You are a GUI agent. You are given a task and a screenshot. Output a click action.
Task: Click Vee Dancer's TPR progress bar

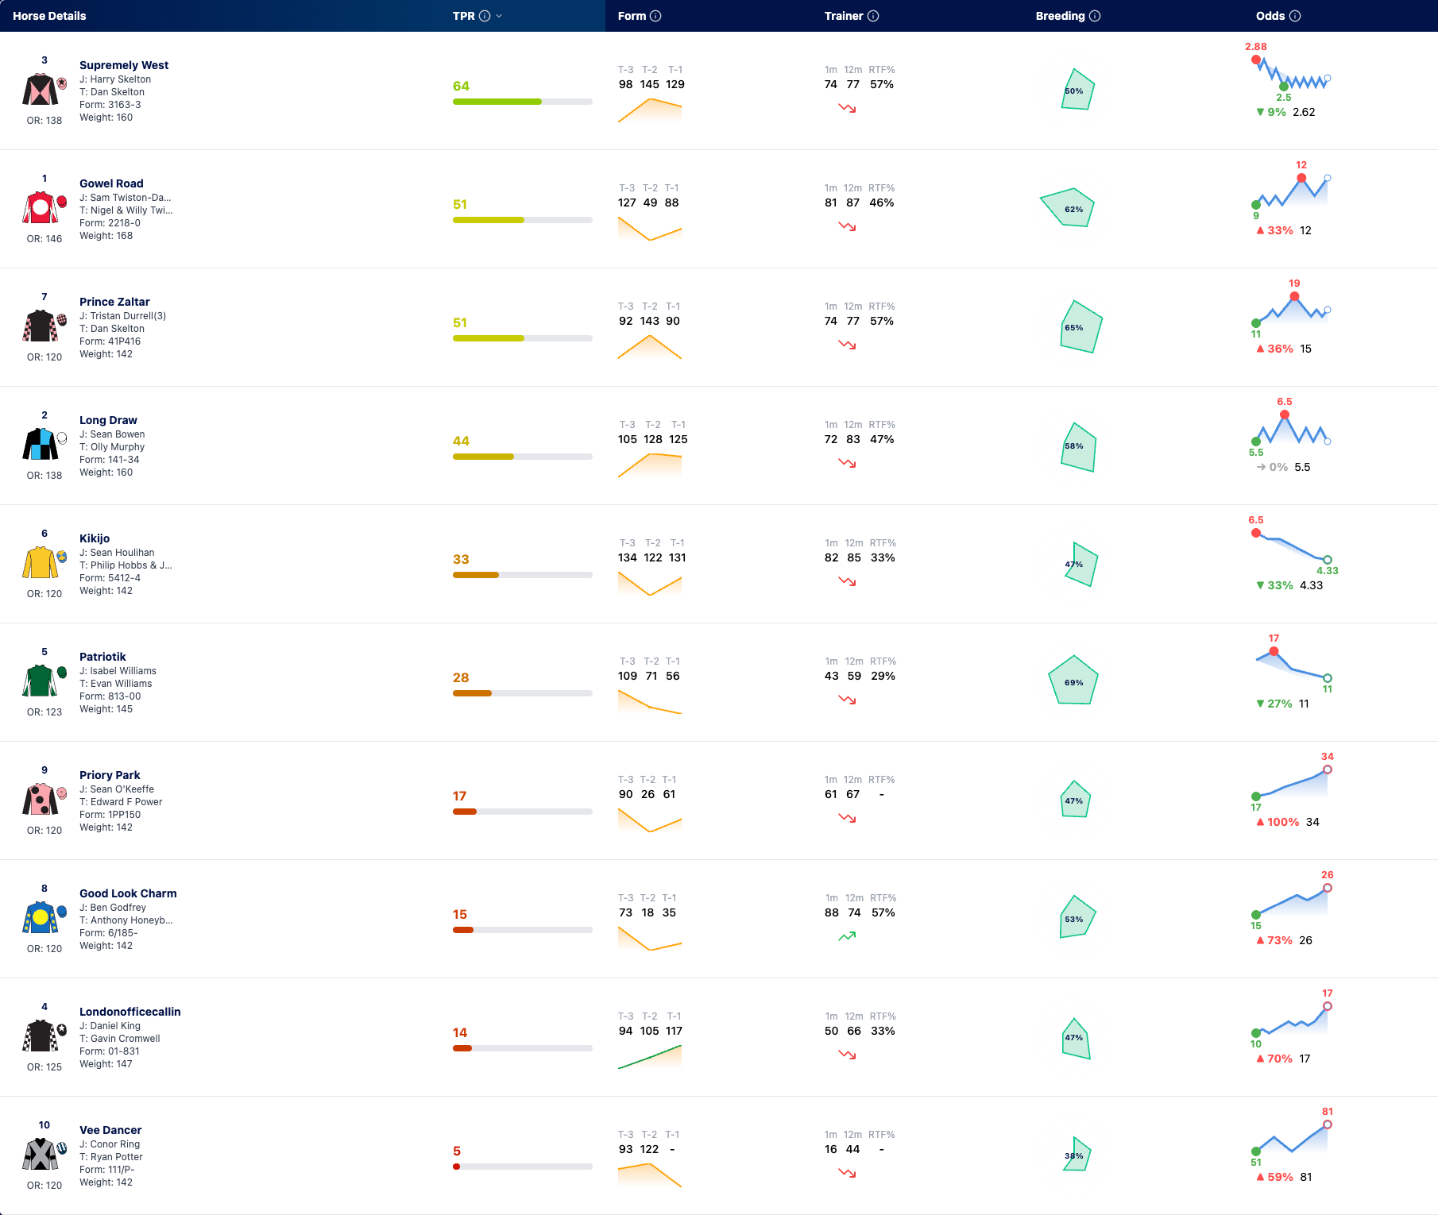tap(523, 1167)
